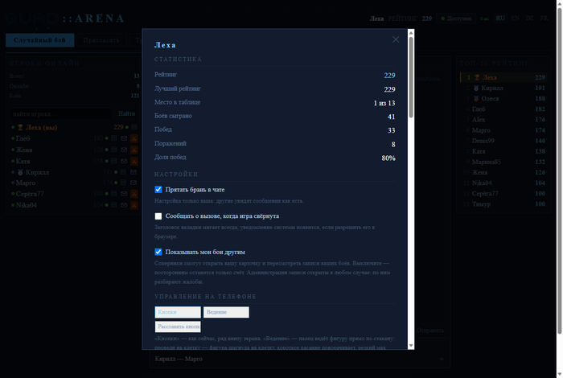Enable Сообщать о вызове, когда игра свёрнута
This screenshot has width=563, height=378.
click(x=158, y=216)
